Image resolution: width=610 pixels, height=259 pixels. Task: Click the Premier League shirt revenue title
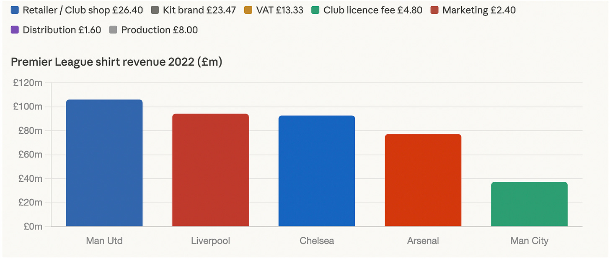(x=116, y=62)
